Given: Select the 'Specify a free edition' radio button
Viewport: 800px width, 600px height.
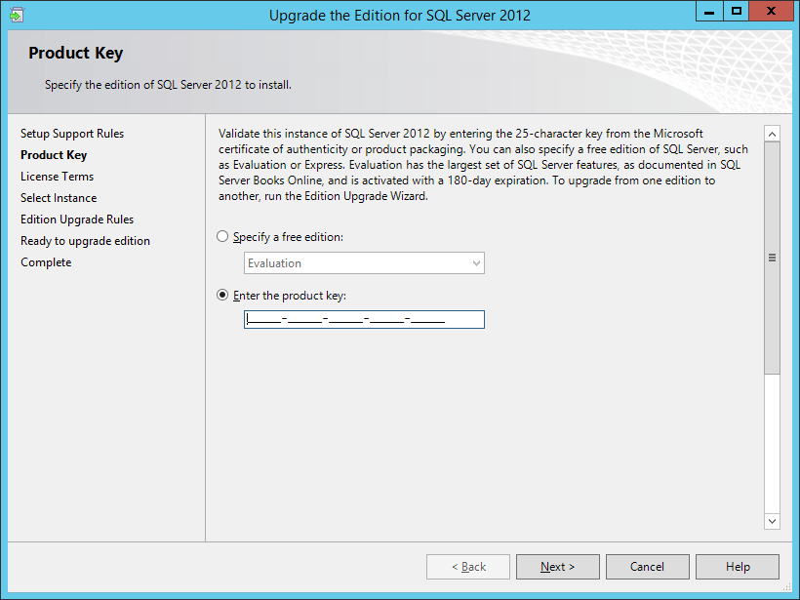Looking at the screenshot, I should [223, 237].
